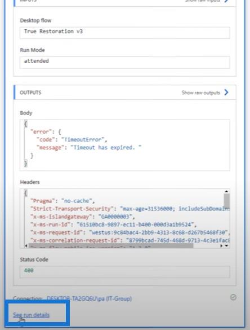The image size is (250, 330).
Task: Click the Headers vertical scrollbar thumb
Action: (x=226, y=200)
